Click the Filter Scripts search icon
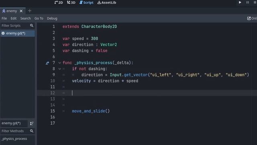Viewport: 257px width, 145px height. (32, 25)
